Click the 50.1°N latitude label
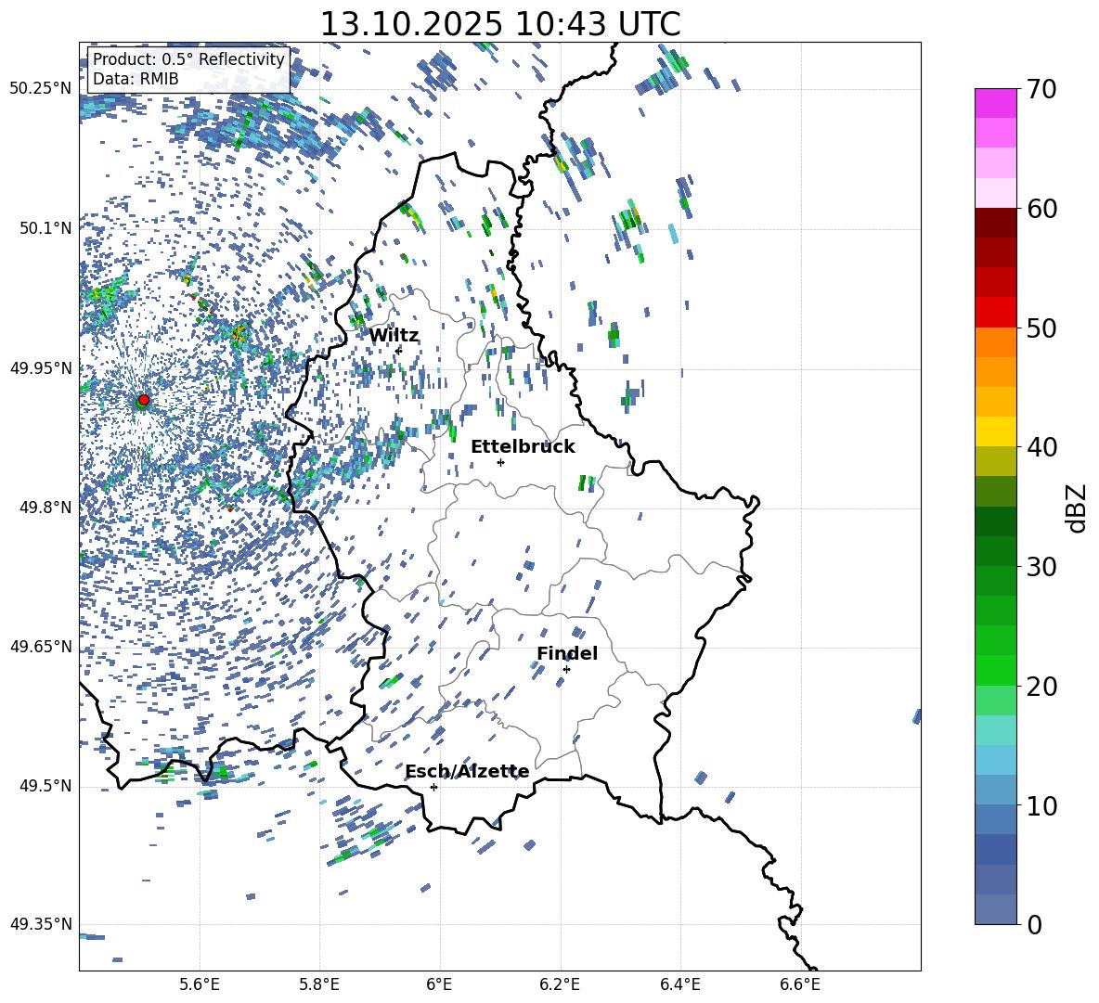Screen dimensions: 1099x1003 (x=45, y=228)
